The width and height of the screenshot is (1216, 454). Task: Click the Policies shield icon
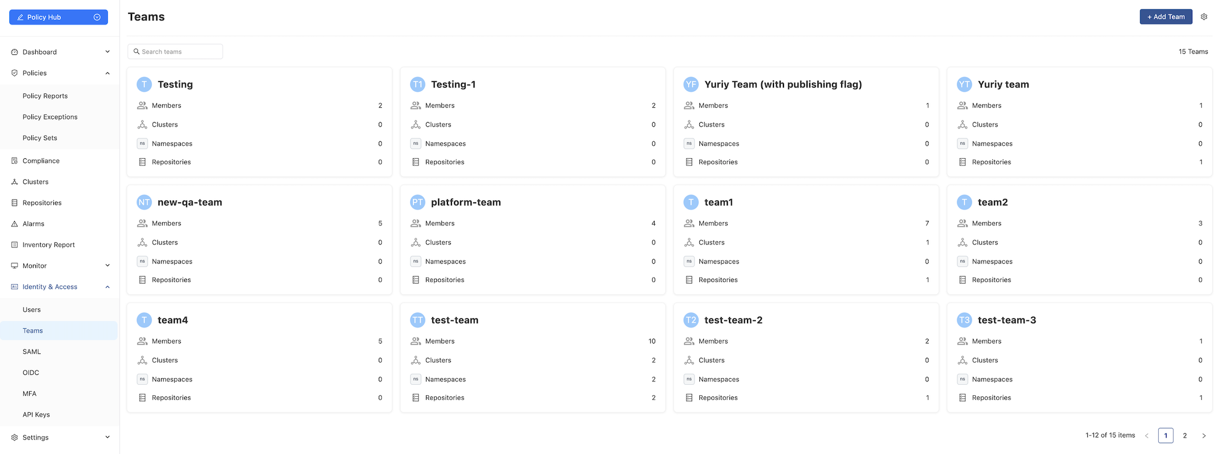[x=14, y=73]
